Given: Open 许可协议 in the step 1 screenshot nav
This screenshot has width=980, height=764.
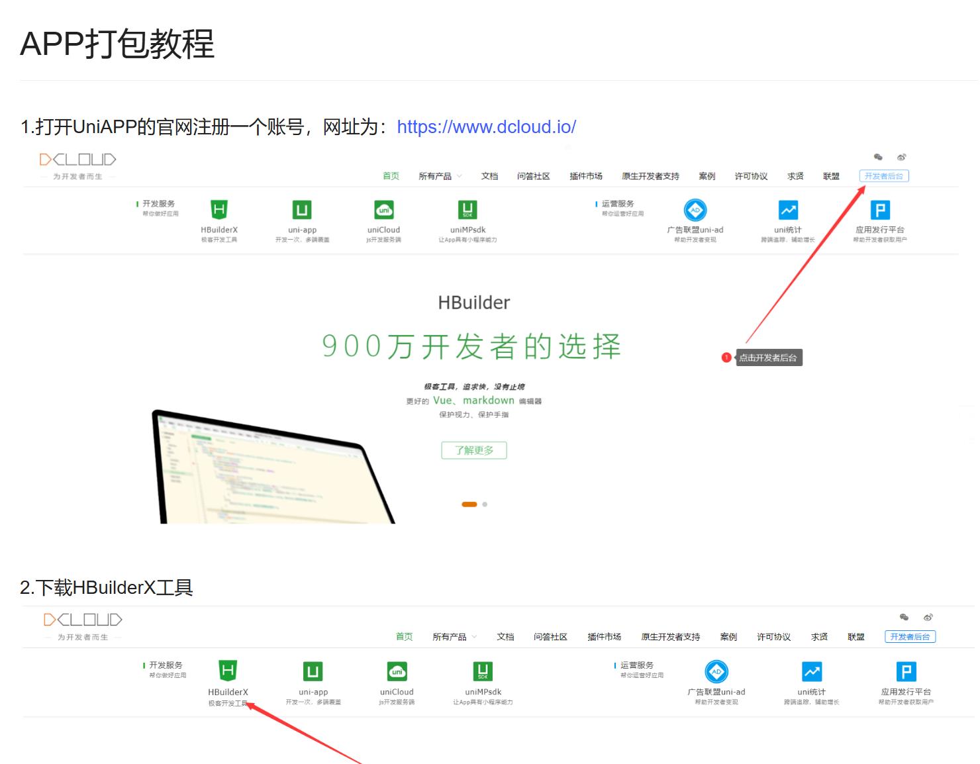Looking at the screenshot, I should point(751,176).
